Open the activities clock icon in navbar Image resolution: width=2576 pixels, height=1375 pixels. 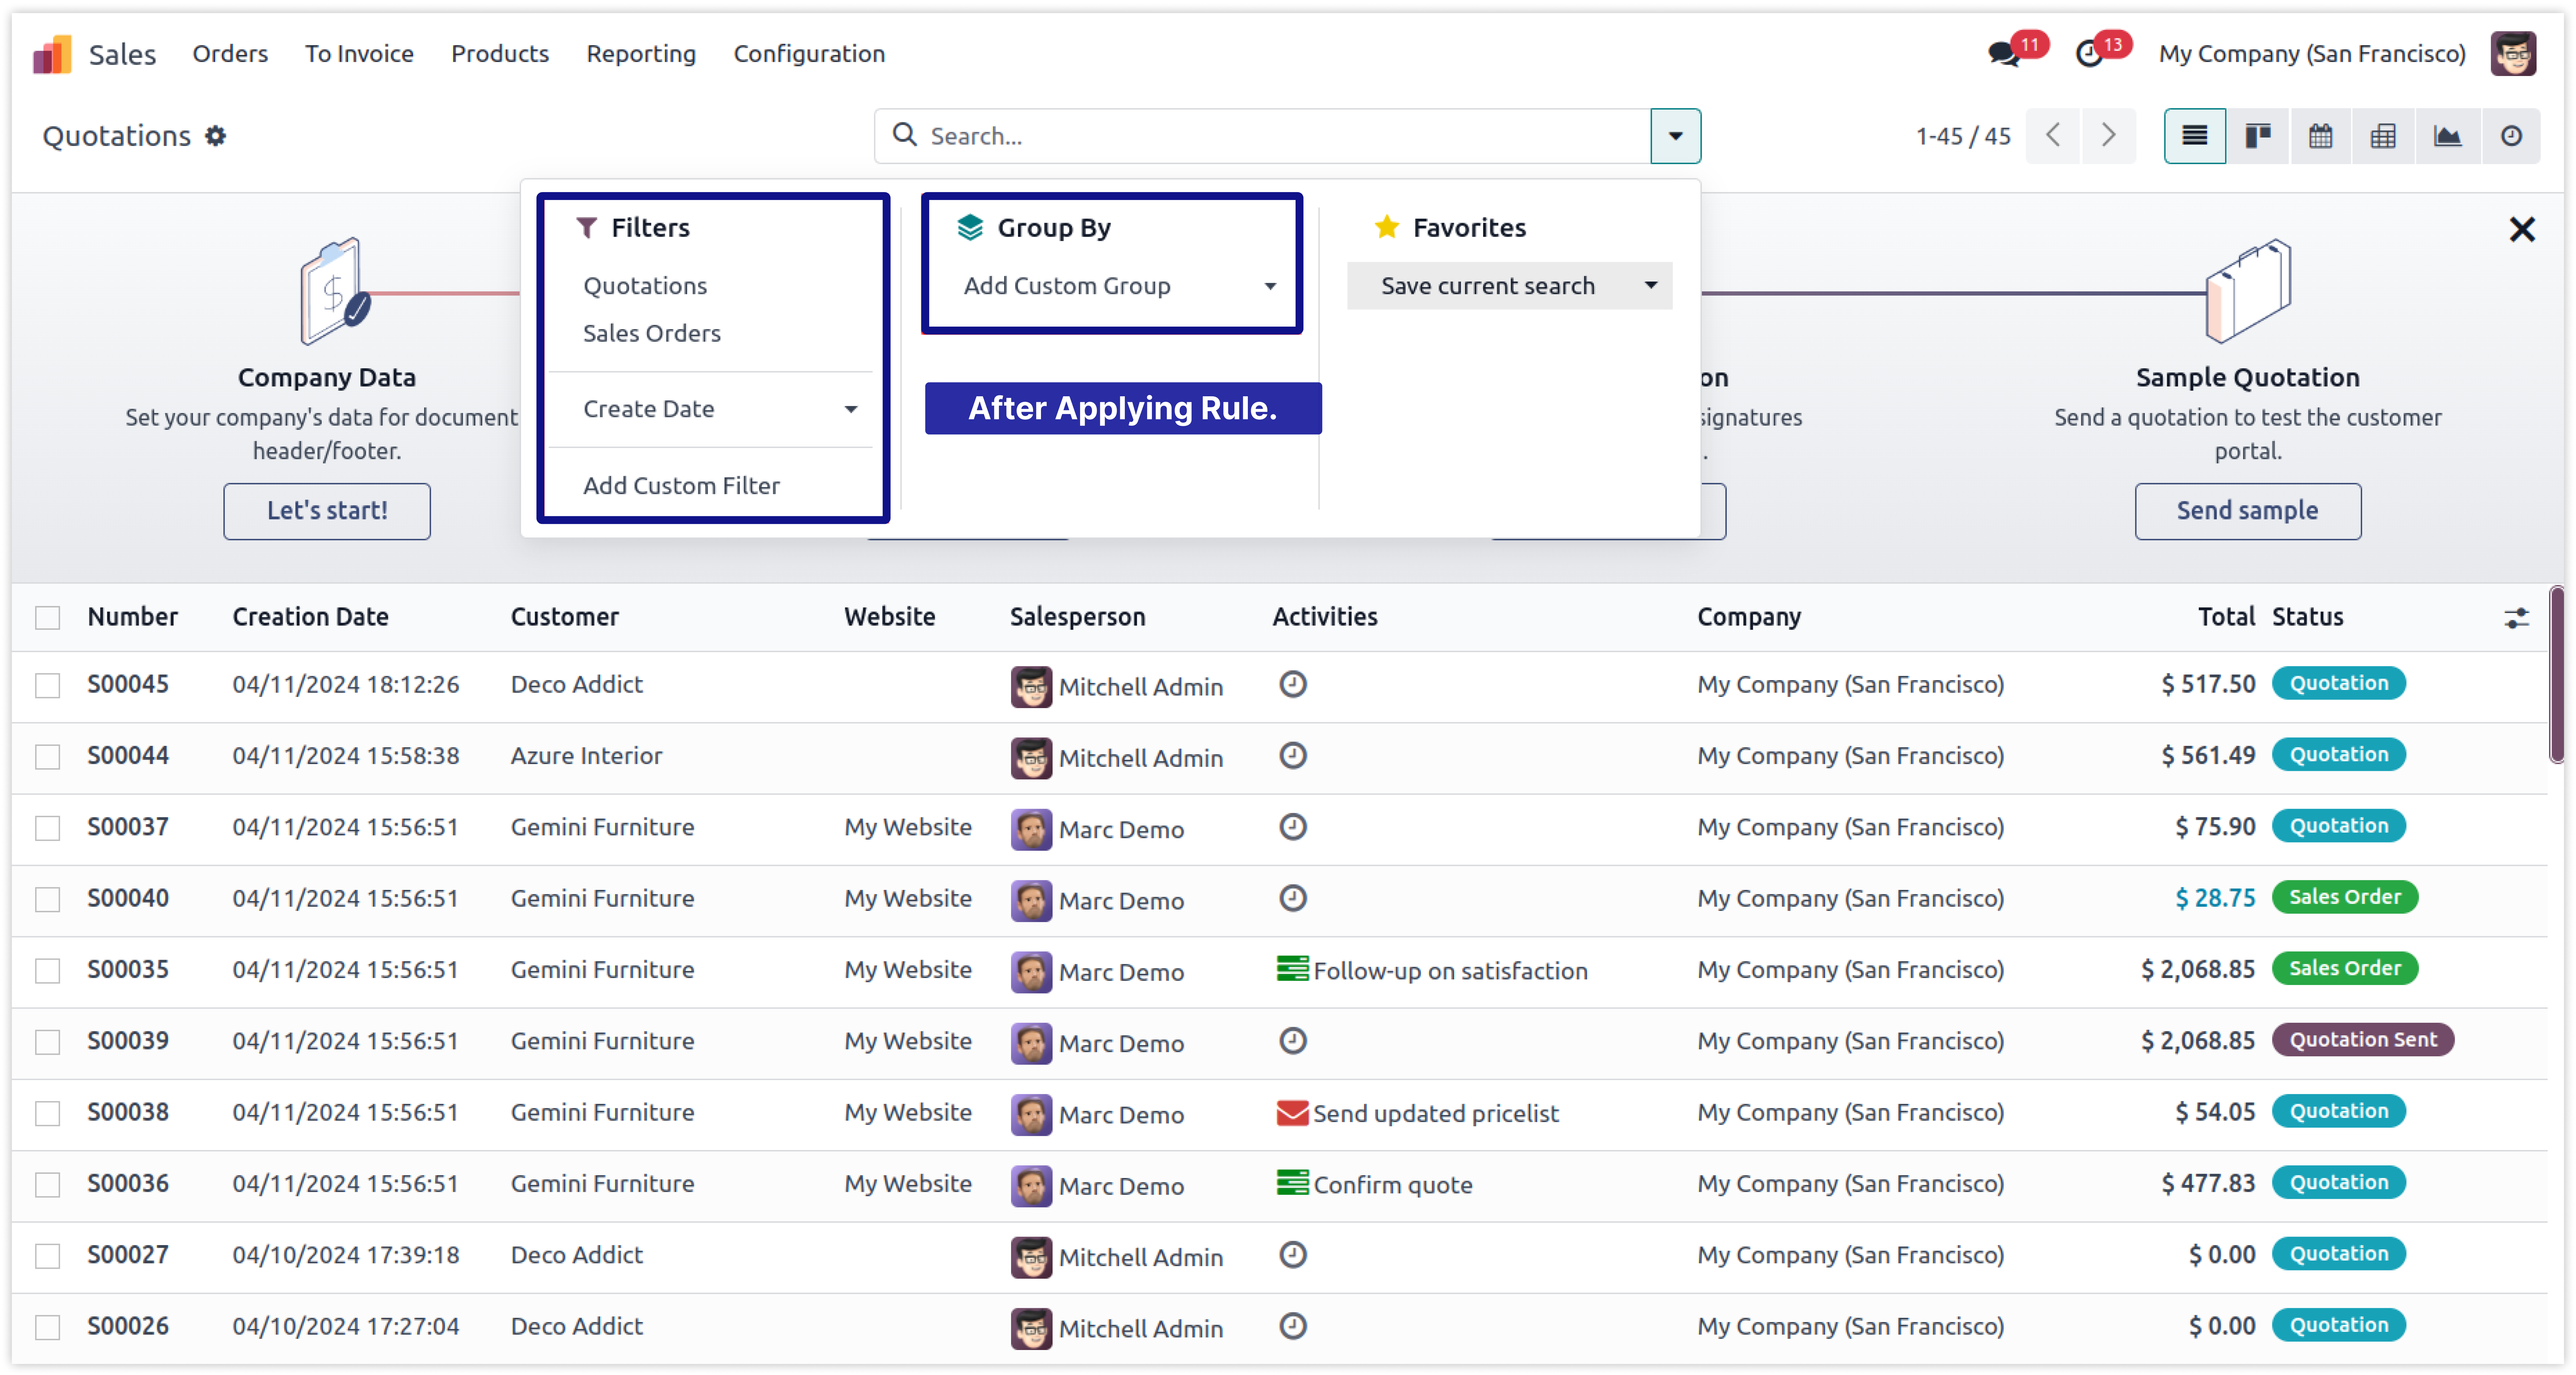[x=2089, y=54]
